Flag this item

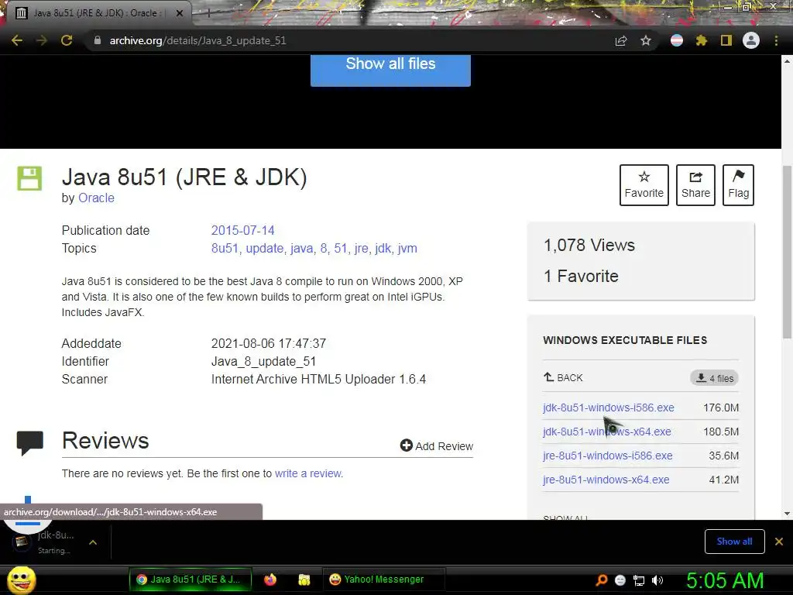(738, 185)
